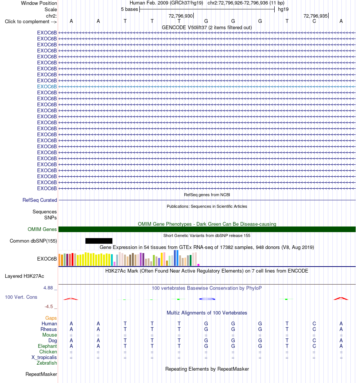Open '100 vertebrates Basewise Conservation by PhyloP' title
The image size is (356, 383).
pos(207,288)
